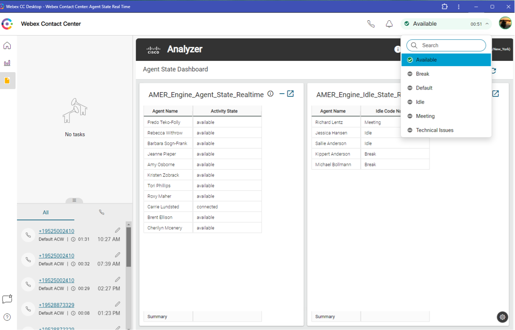Sort by Agent Name in the Agent State table

click(x=168, y=111)
